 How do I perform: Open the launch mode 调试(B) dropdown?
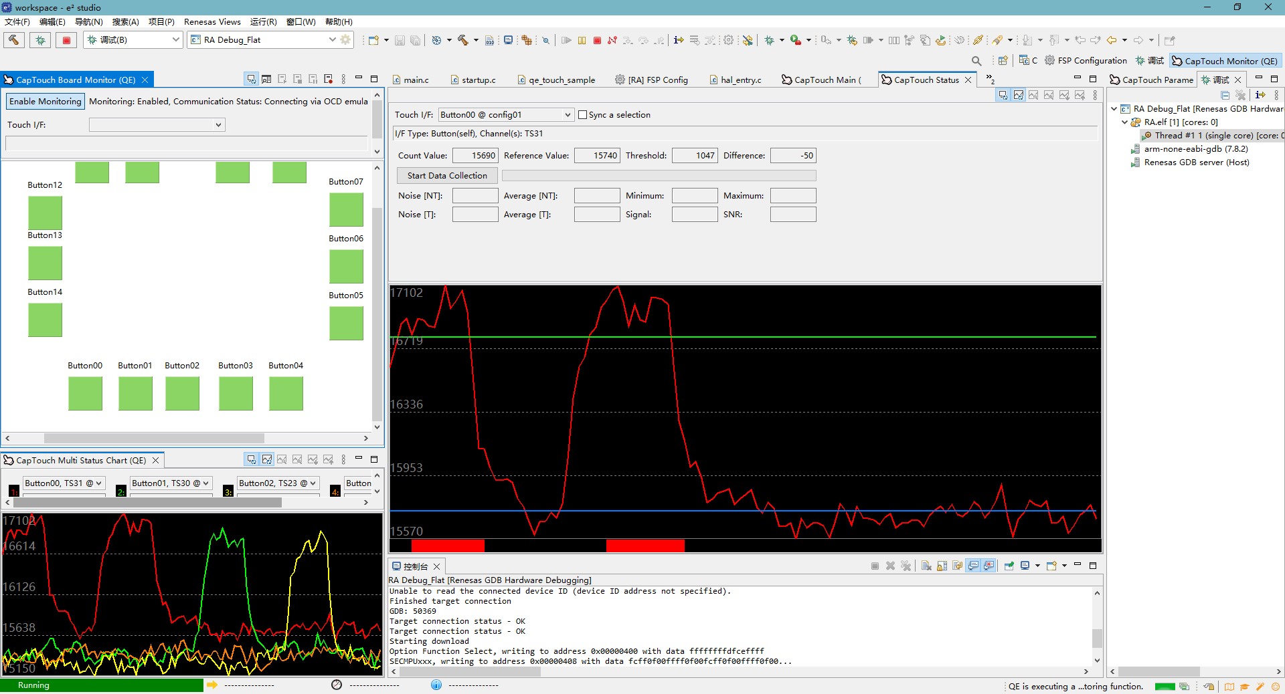pos(175,40)
